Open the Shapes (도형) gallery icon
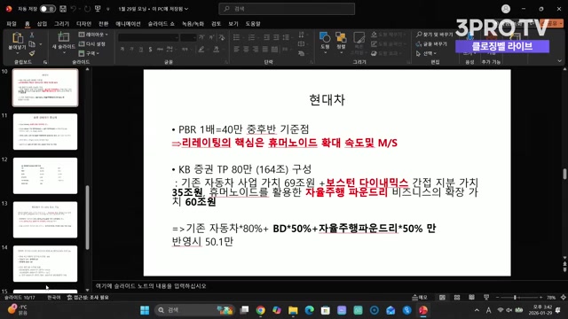This screenshot has width=568, height=319. tap(325, 37)
